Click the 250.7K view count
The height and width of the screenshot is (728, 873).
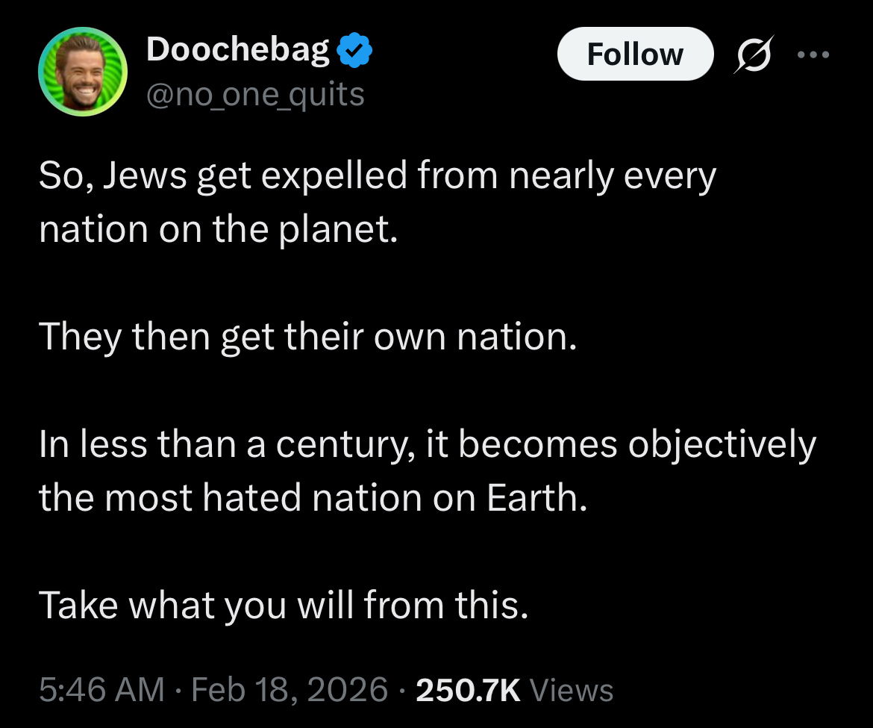click(x=468, y=689)
